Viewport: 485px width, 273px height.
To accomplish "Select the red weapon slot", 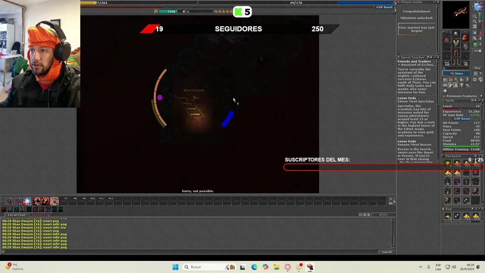I will click(x=447, y=47).
